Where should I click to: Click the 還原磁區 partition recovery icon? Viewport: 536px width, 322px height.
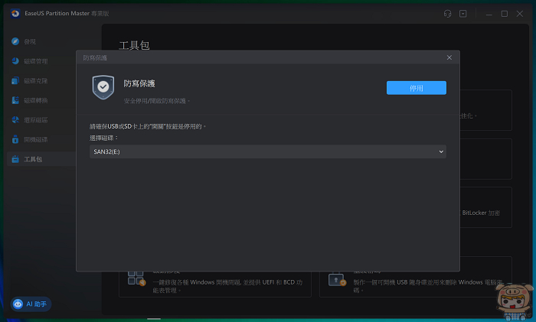pyautogui.click(x=16, y=120)
